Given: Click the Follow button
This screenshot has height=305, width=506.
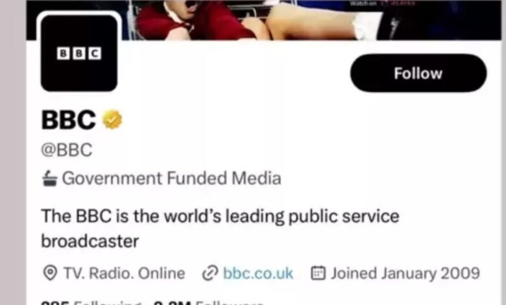Looking at the screenshot, I should coord(418,73).
